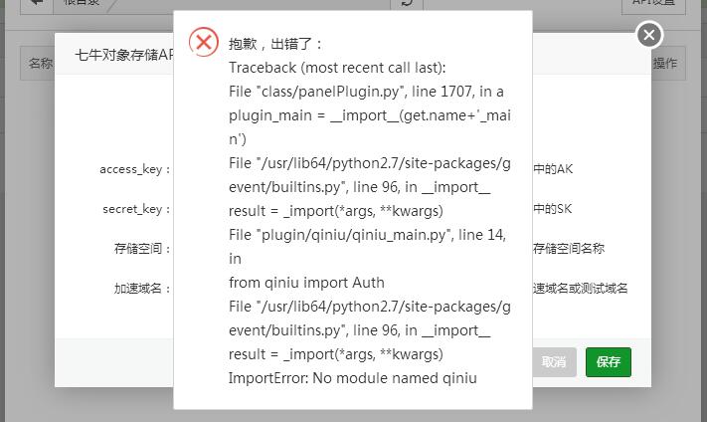The height and width of the screenshot is (422, 707).
Task: Open the 根目录 breadcrumb
Action: pos(82,3)
